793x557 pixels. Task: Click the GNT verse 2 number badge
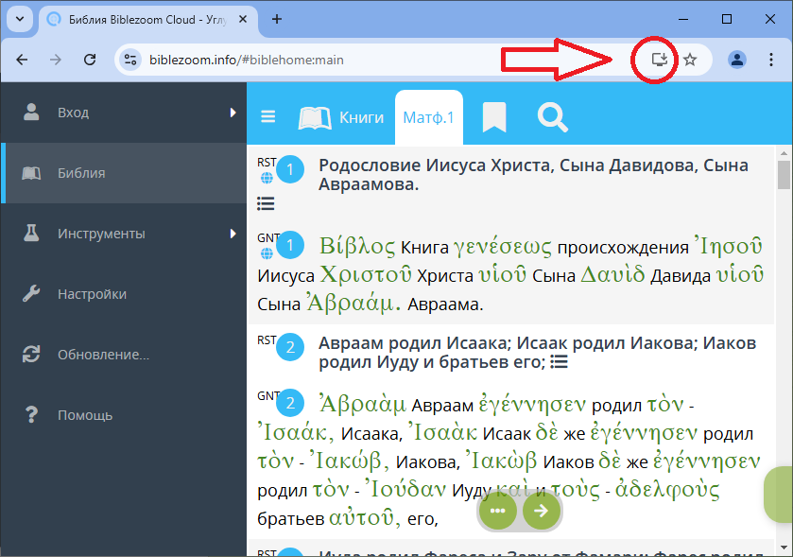(x=290, y=403)
